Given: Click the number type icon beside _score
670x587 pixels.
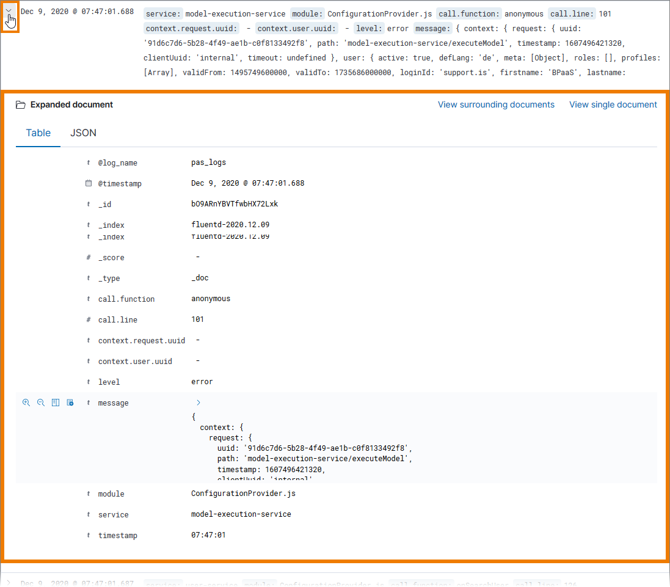Looking at the screenshot, I should 88,257.
